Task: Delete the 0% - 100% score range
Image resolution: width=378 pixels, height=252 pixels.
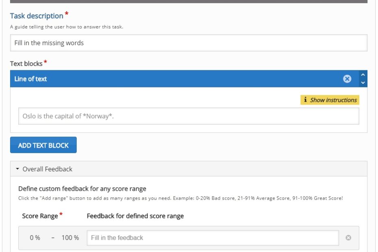Action: [348, 238]
